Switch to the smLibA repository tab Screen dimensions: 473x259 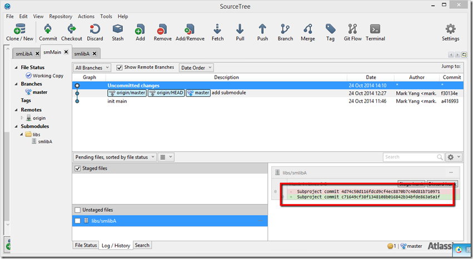24,54
